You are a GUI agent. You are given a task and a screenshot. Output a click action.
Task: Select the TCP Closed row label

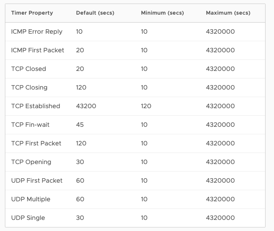(28, 69)
